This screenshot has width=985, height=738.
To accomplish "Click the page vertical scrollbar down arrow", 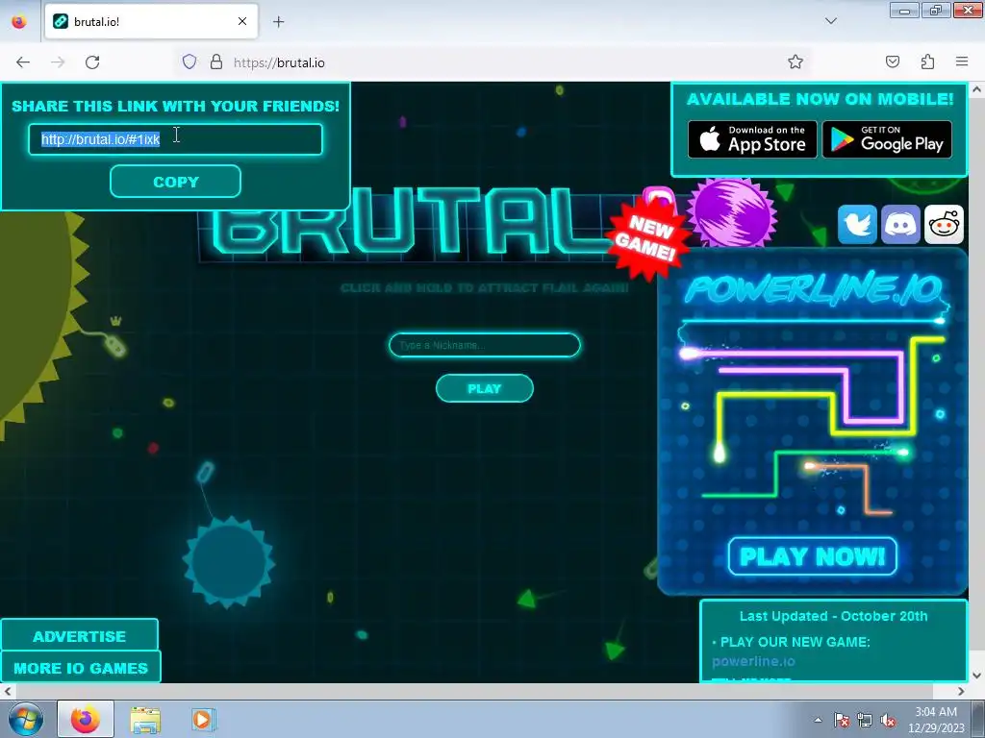I will click(976, 676).
